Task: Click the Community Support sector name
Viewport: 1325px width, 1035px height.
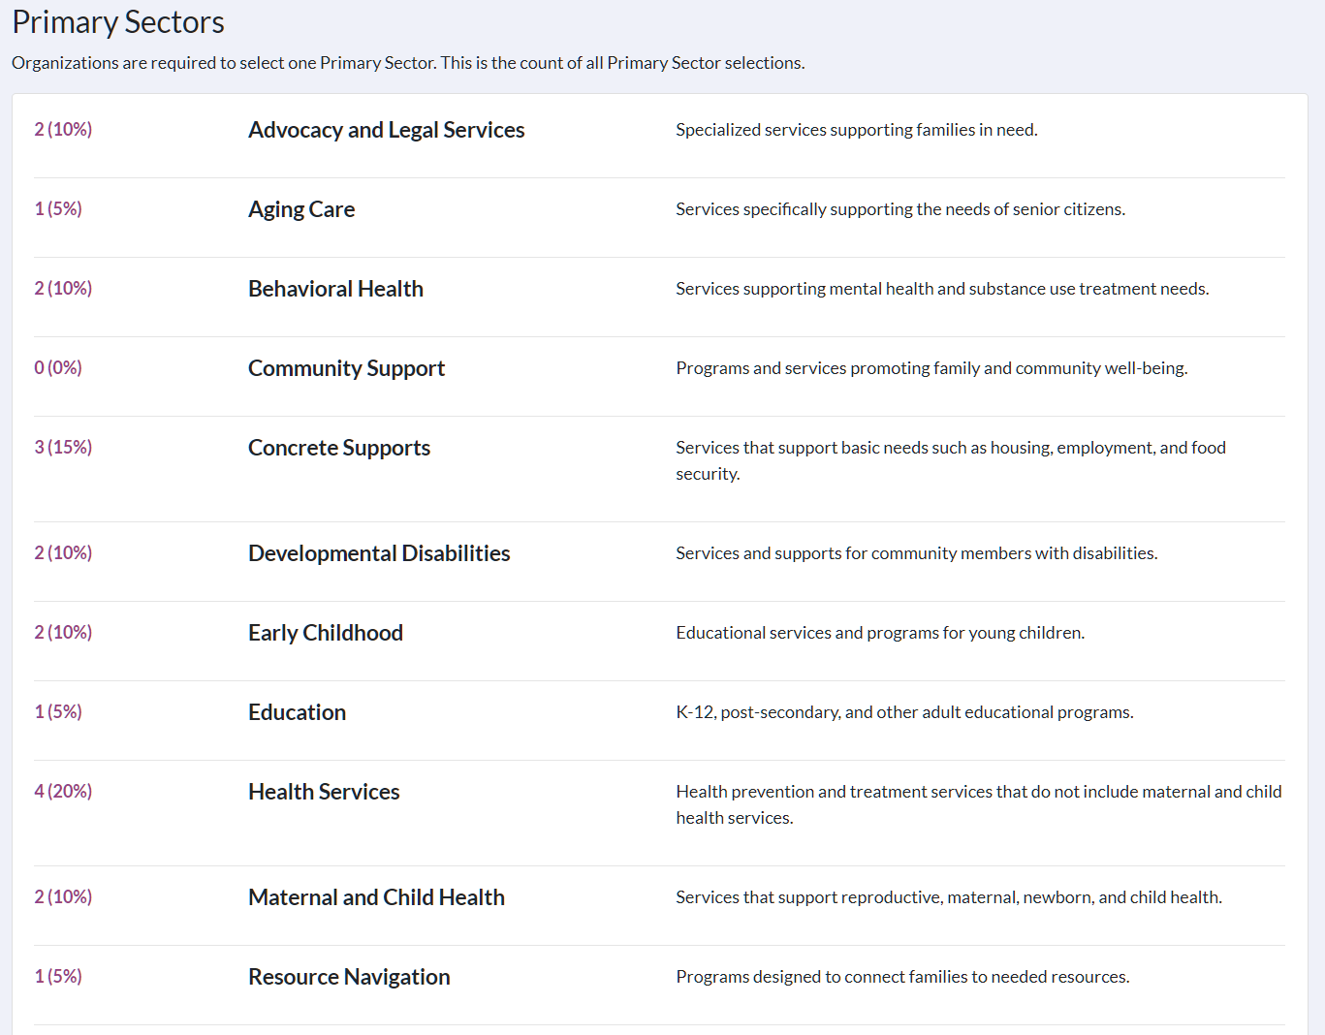Action: pyautogui.click(x=346, y=368)
